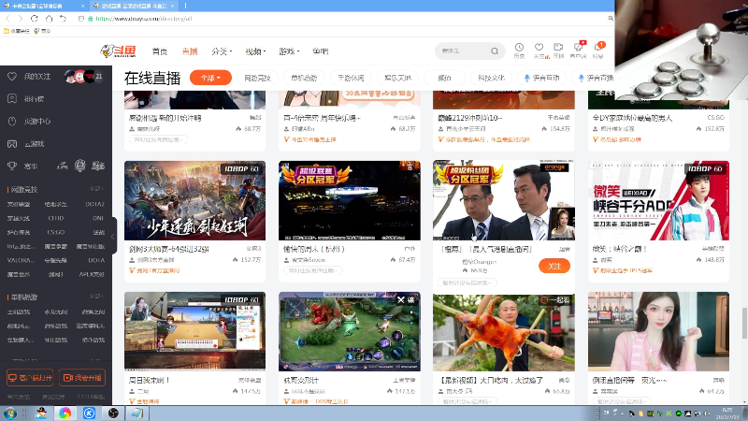This screenshot has height=421, width=748.
Task: Open VALORANT in sidebar game list
Action: click(x=21, y=260)
